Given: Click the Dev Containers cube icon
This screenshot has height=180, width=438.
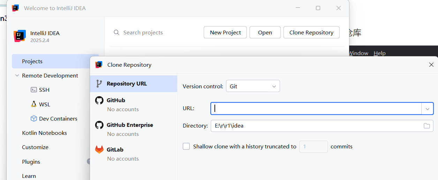Looking at the screenshot, I should pos(34,118).
